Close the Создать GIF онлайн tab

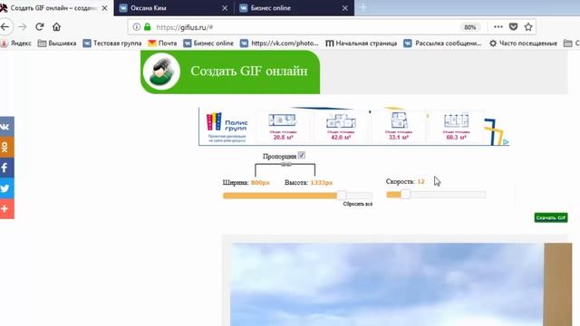105,8
